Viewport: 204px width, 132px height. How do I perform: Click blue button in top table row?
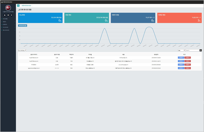pyautogui.click(x=181, y=58)
